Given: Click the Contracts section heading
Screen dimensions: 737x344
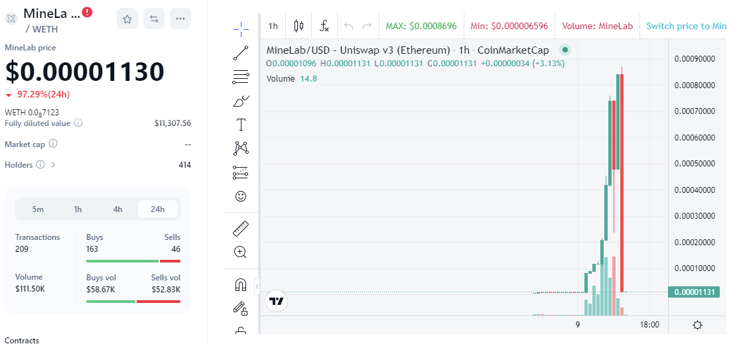Looking at the screenshot, I should pos(22,340).
